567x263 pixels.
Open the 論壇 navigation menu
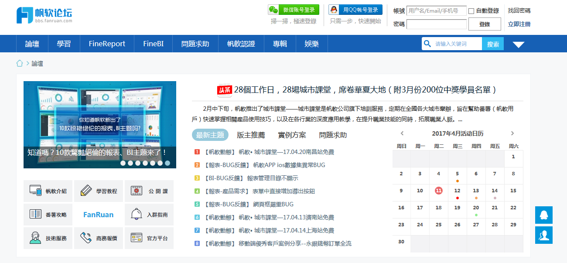click(32, 44)
